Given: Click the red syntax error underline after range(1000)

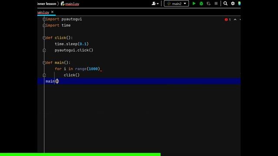Looking at the screenshot, I should [x=101, y=70].
